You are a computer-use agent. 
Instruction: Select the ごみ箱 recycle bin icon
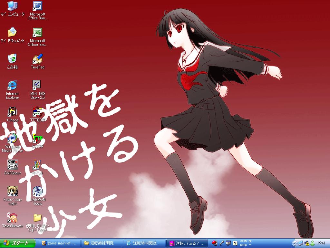point(12,61)
